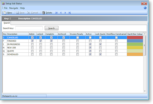This screenshot has height=104, width=153.
Task: Select the SCHEDULED description cell
Action: pos(18,54)
